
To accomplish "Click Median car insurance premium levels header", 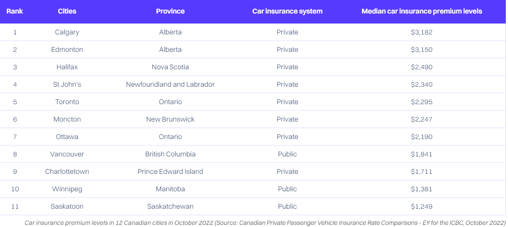I will [422, 11].
